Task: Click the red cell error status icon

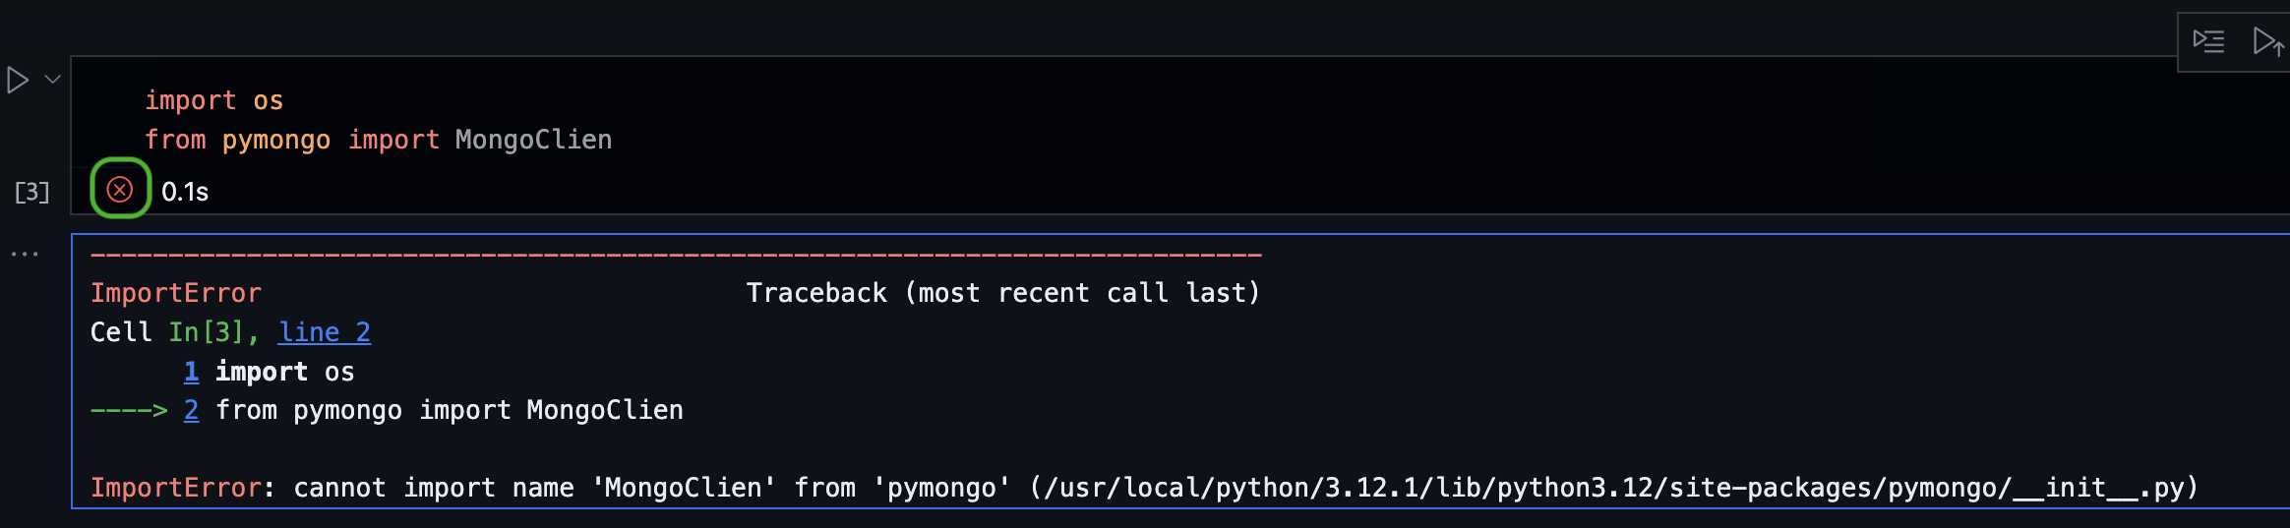Action: pyautogui.click(x=120, y=189)
